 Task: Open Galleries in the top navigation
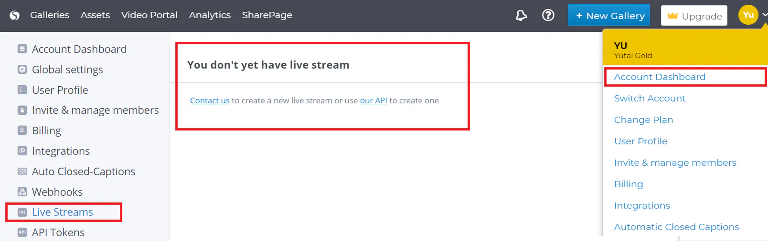(x=50, y=15)
